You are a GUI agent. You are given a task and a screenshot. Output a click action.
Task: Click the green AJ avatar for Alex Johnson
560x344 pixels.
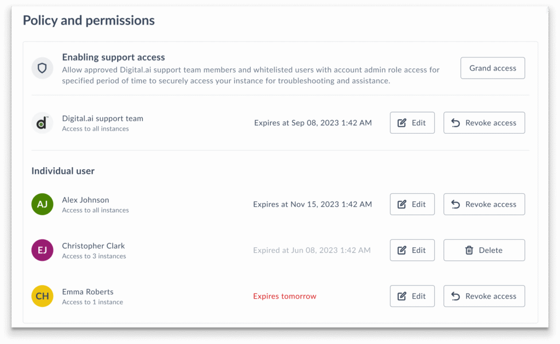(x=42, y=204)
